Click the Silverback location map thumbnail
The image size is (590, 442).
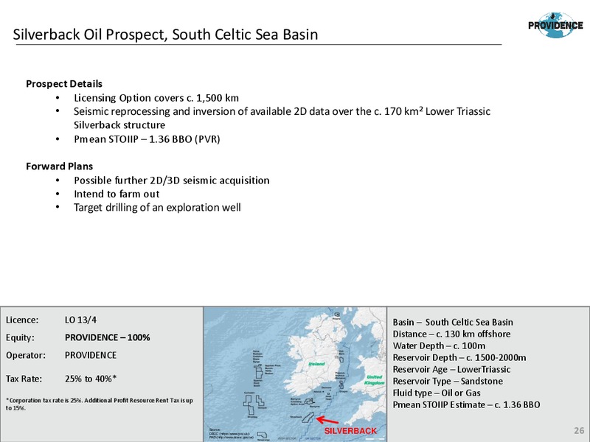tap(295, 374)
